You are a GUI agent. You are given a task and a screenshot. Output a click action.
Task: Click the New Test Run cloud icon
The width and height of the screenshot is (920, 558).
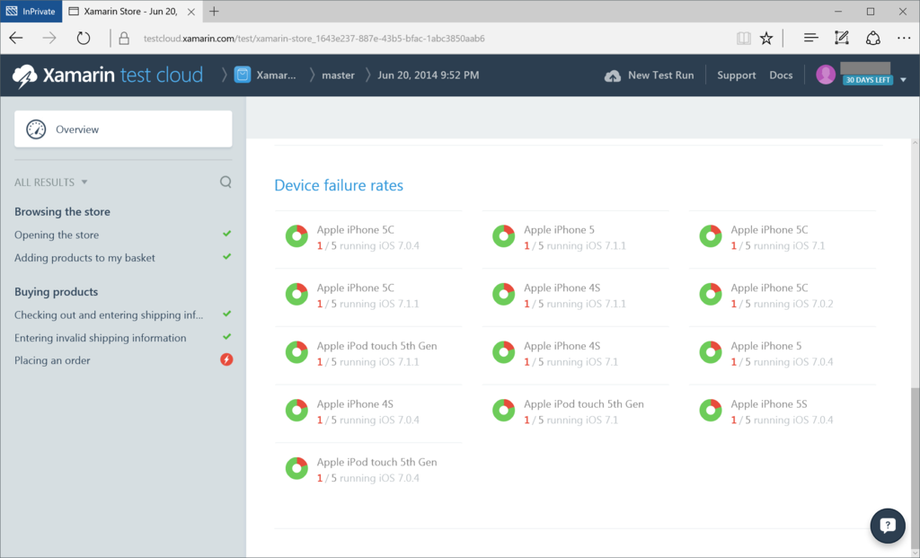[x=613, y=75]
